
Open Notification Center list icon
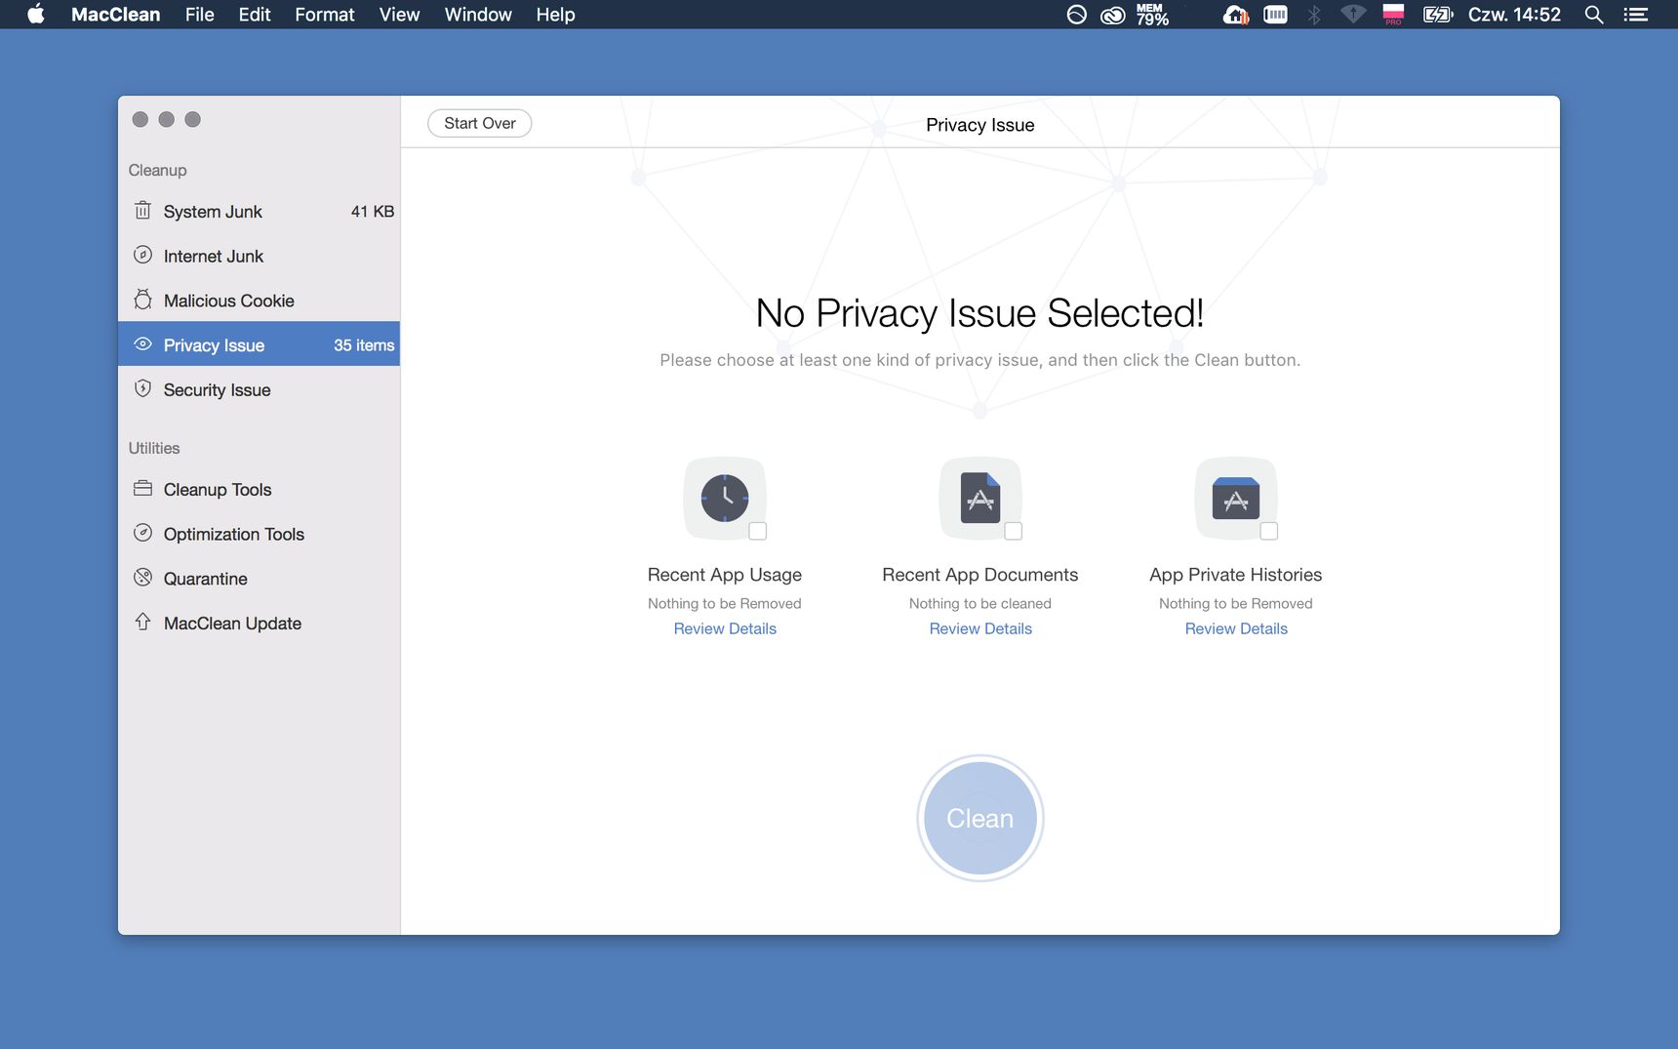point(1636,15)
